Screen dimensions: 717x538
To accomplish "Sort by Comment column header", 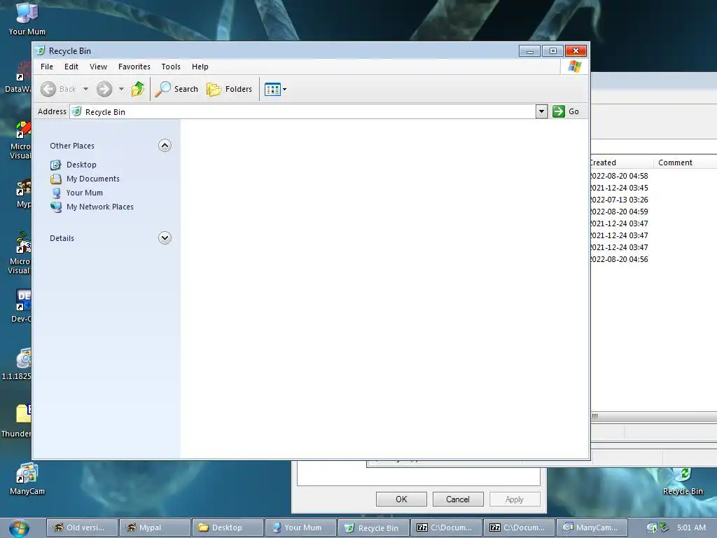I will pos(685,163).
